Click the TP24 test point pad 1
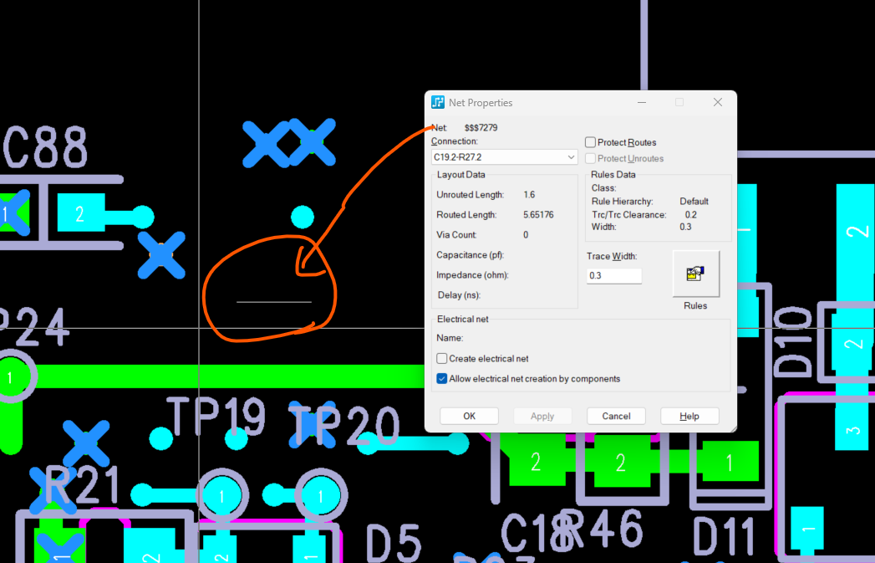Image resolution: width=875 pixels, height=563 pixels. (x=11, y=377)
